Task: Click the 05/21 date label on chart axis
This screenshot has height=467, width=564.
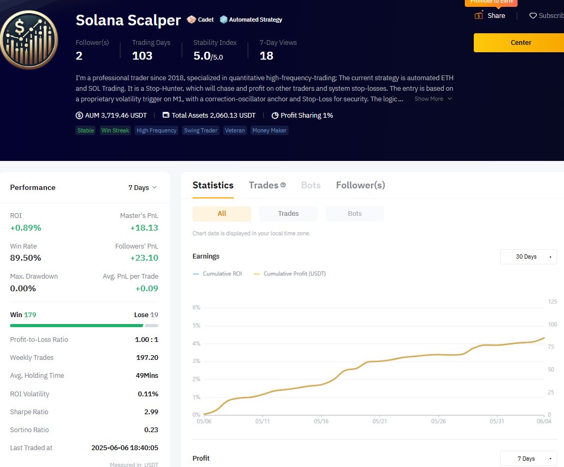Action: [x=379, y=421]
